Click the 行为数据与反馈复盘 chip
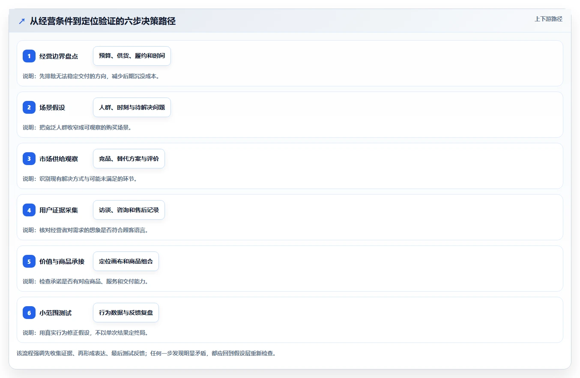 [x=126, y=313]
